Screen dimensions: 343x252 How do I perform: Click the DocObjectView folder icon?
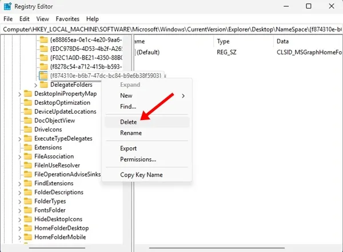(x=28, y=121)
